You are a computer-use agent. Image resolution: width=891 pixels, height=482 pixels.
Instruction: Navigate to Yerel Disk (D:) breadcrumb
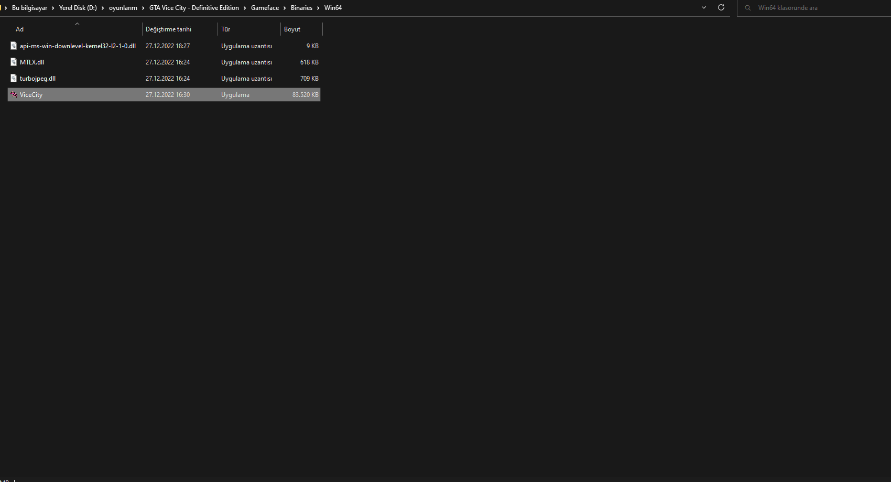(x=78, y=8)
